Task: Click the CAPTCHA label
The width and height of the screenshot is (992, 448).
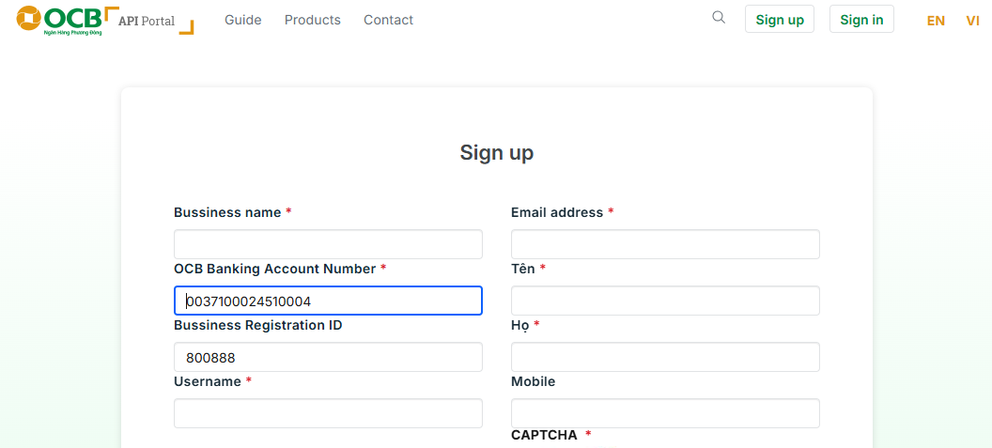Action: click(x=544, y=435)
